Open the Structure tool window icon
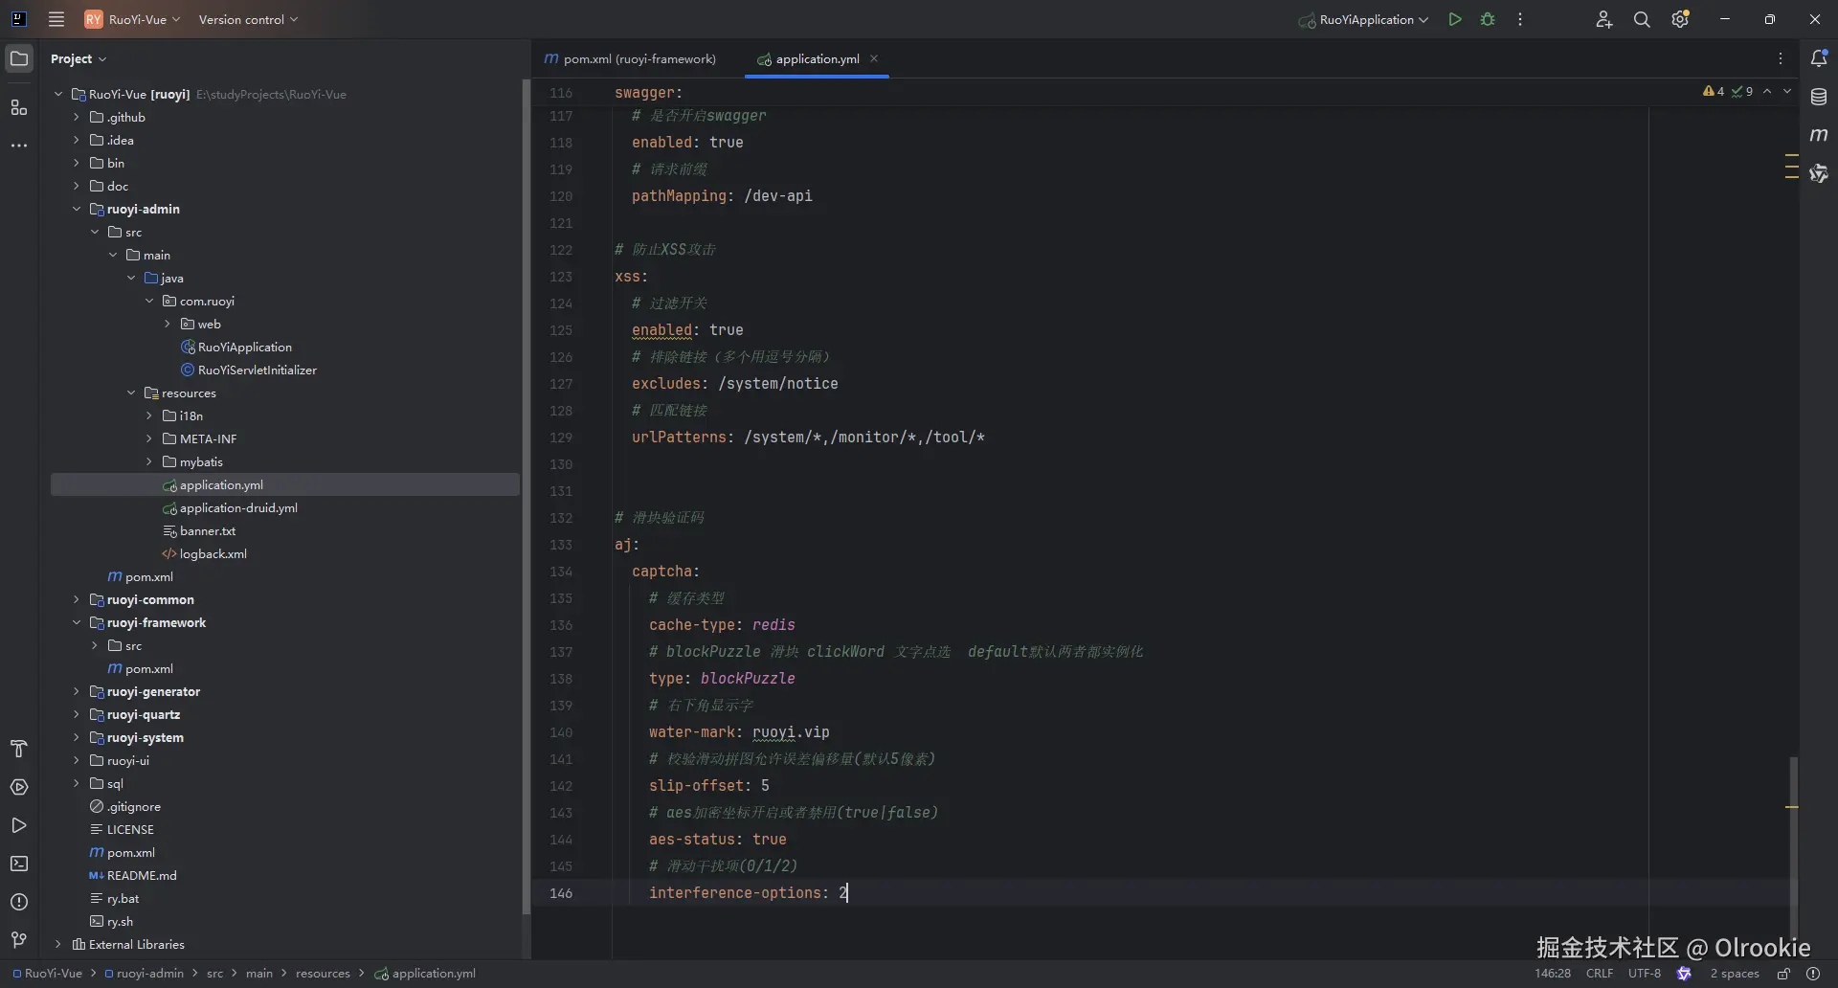The width and height of the screenshot is (1838, 988). 19,107
